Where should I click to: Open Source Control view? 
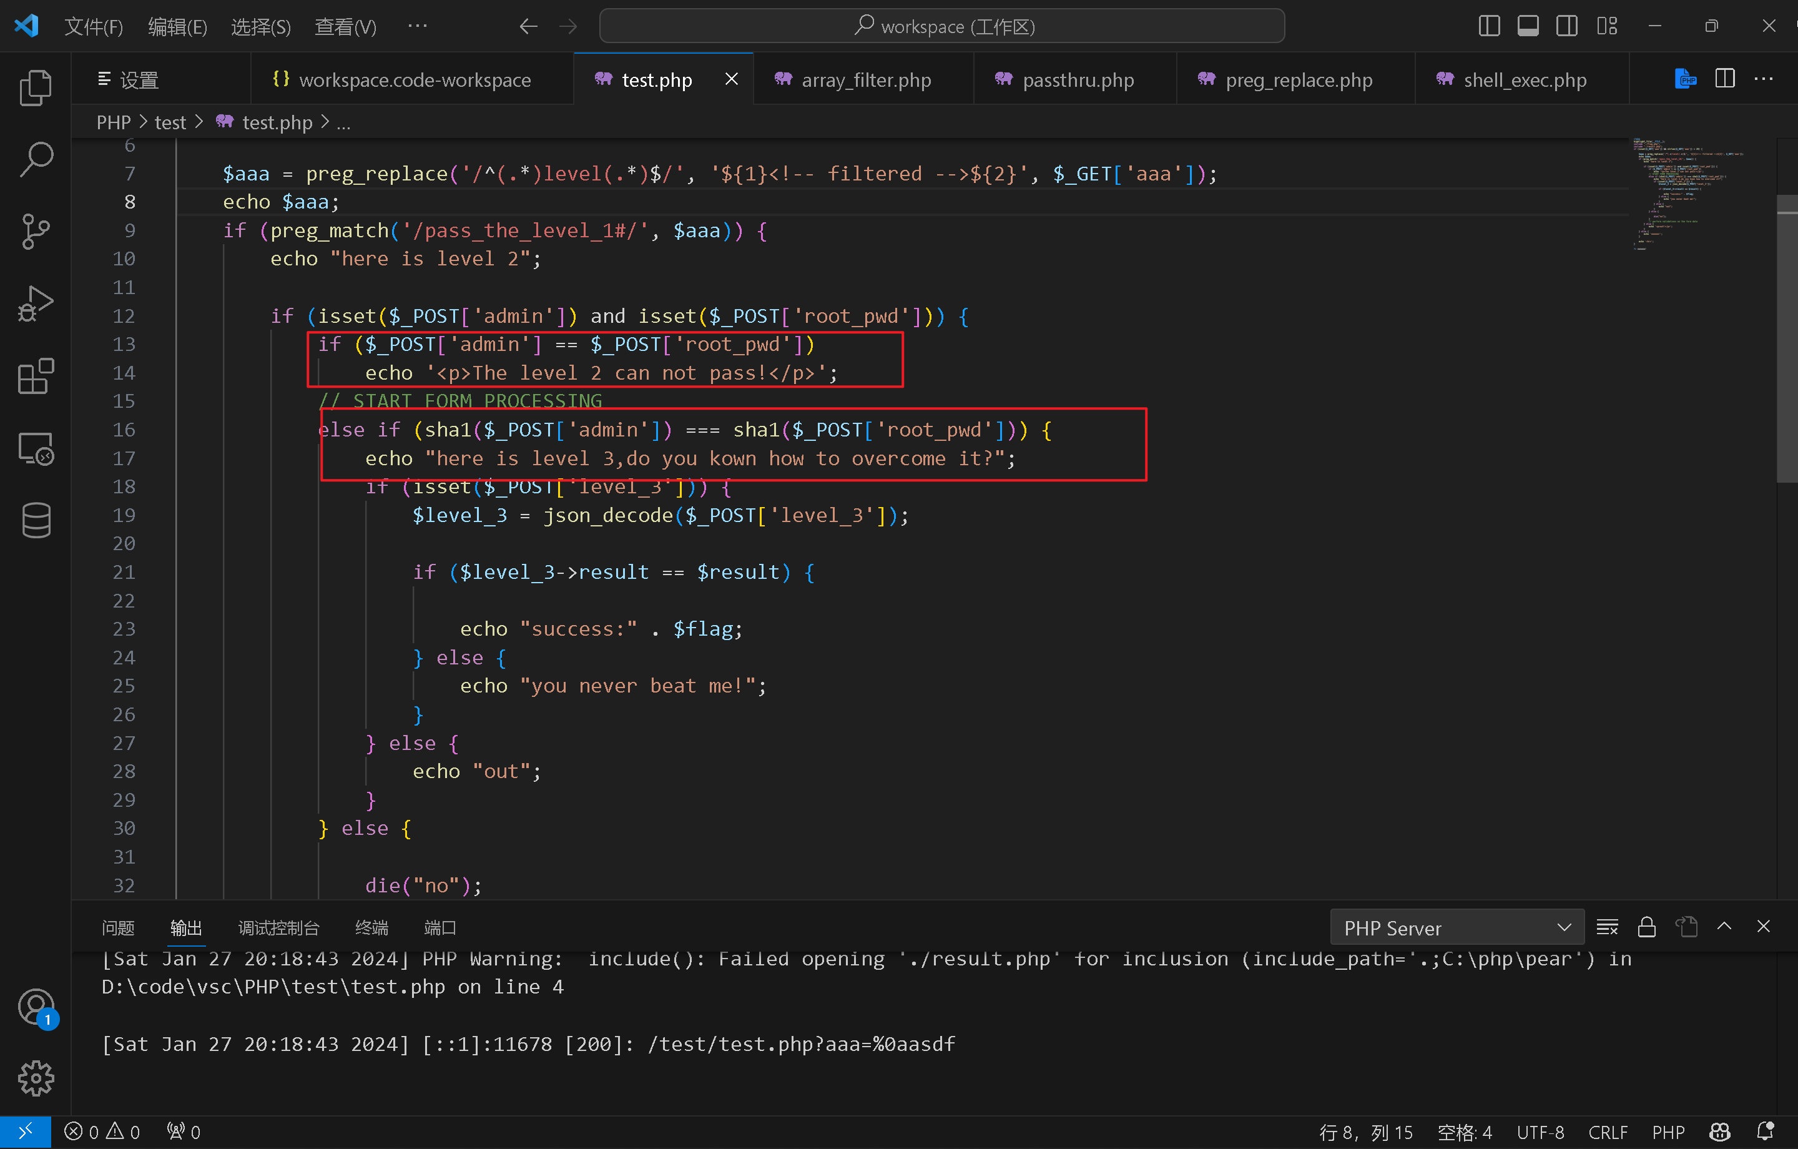[35, 232]
